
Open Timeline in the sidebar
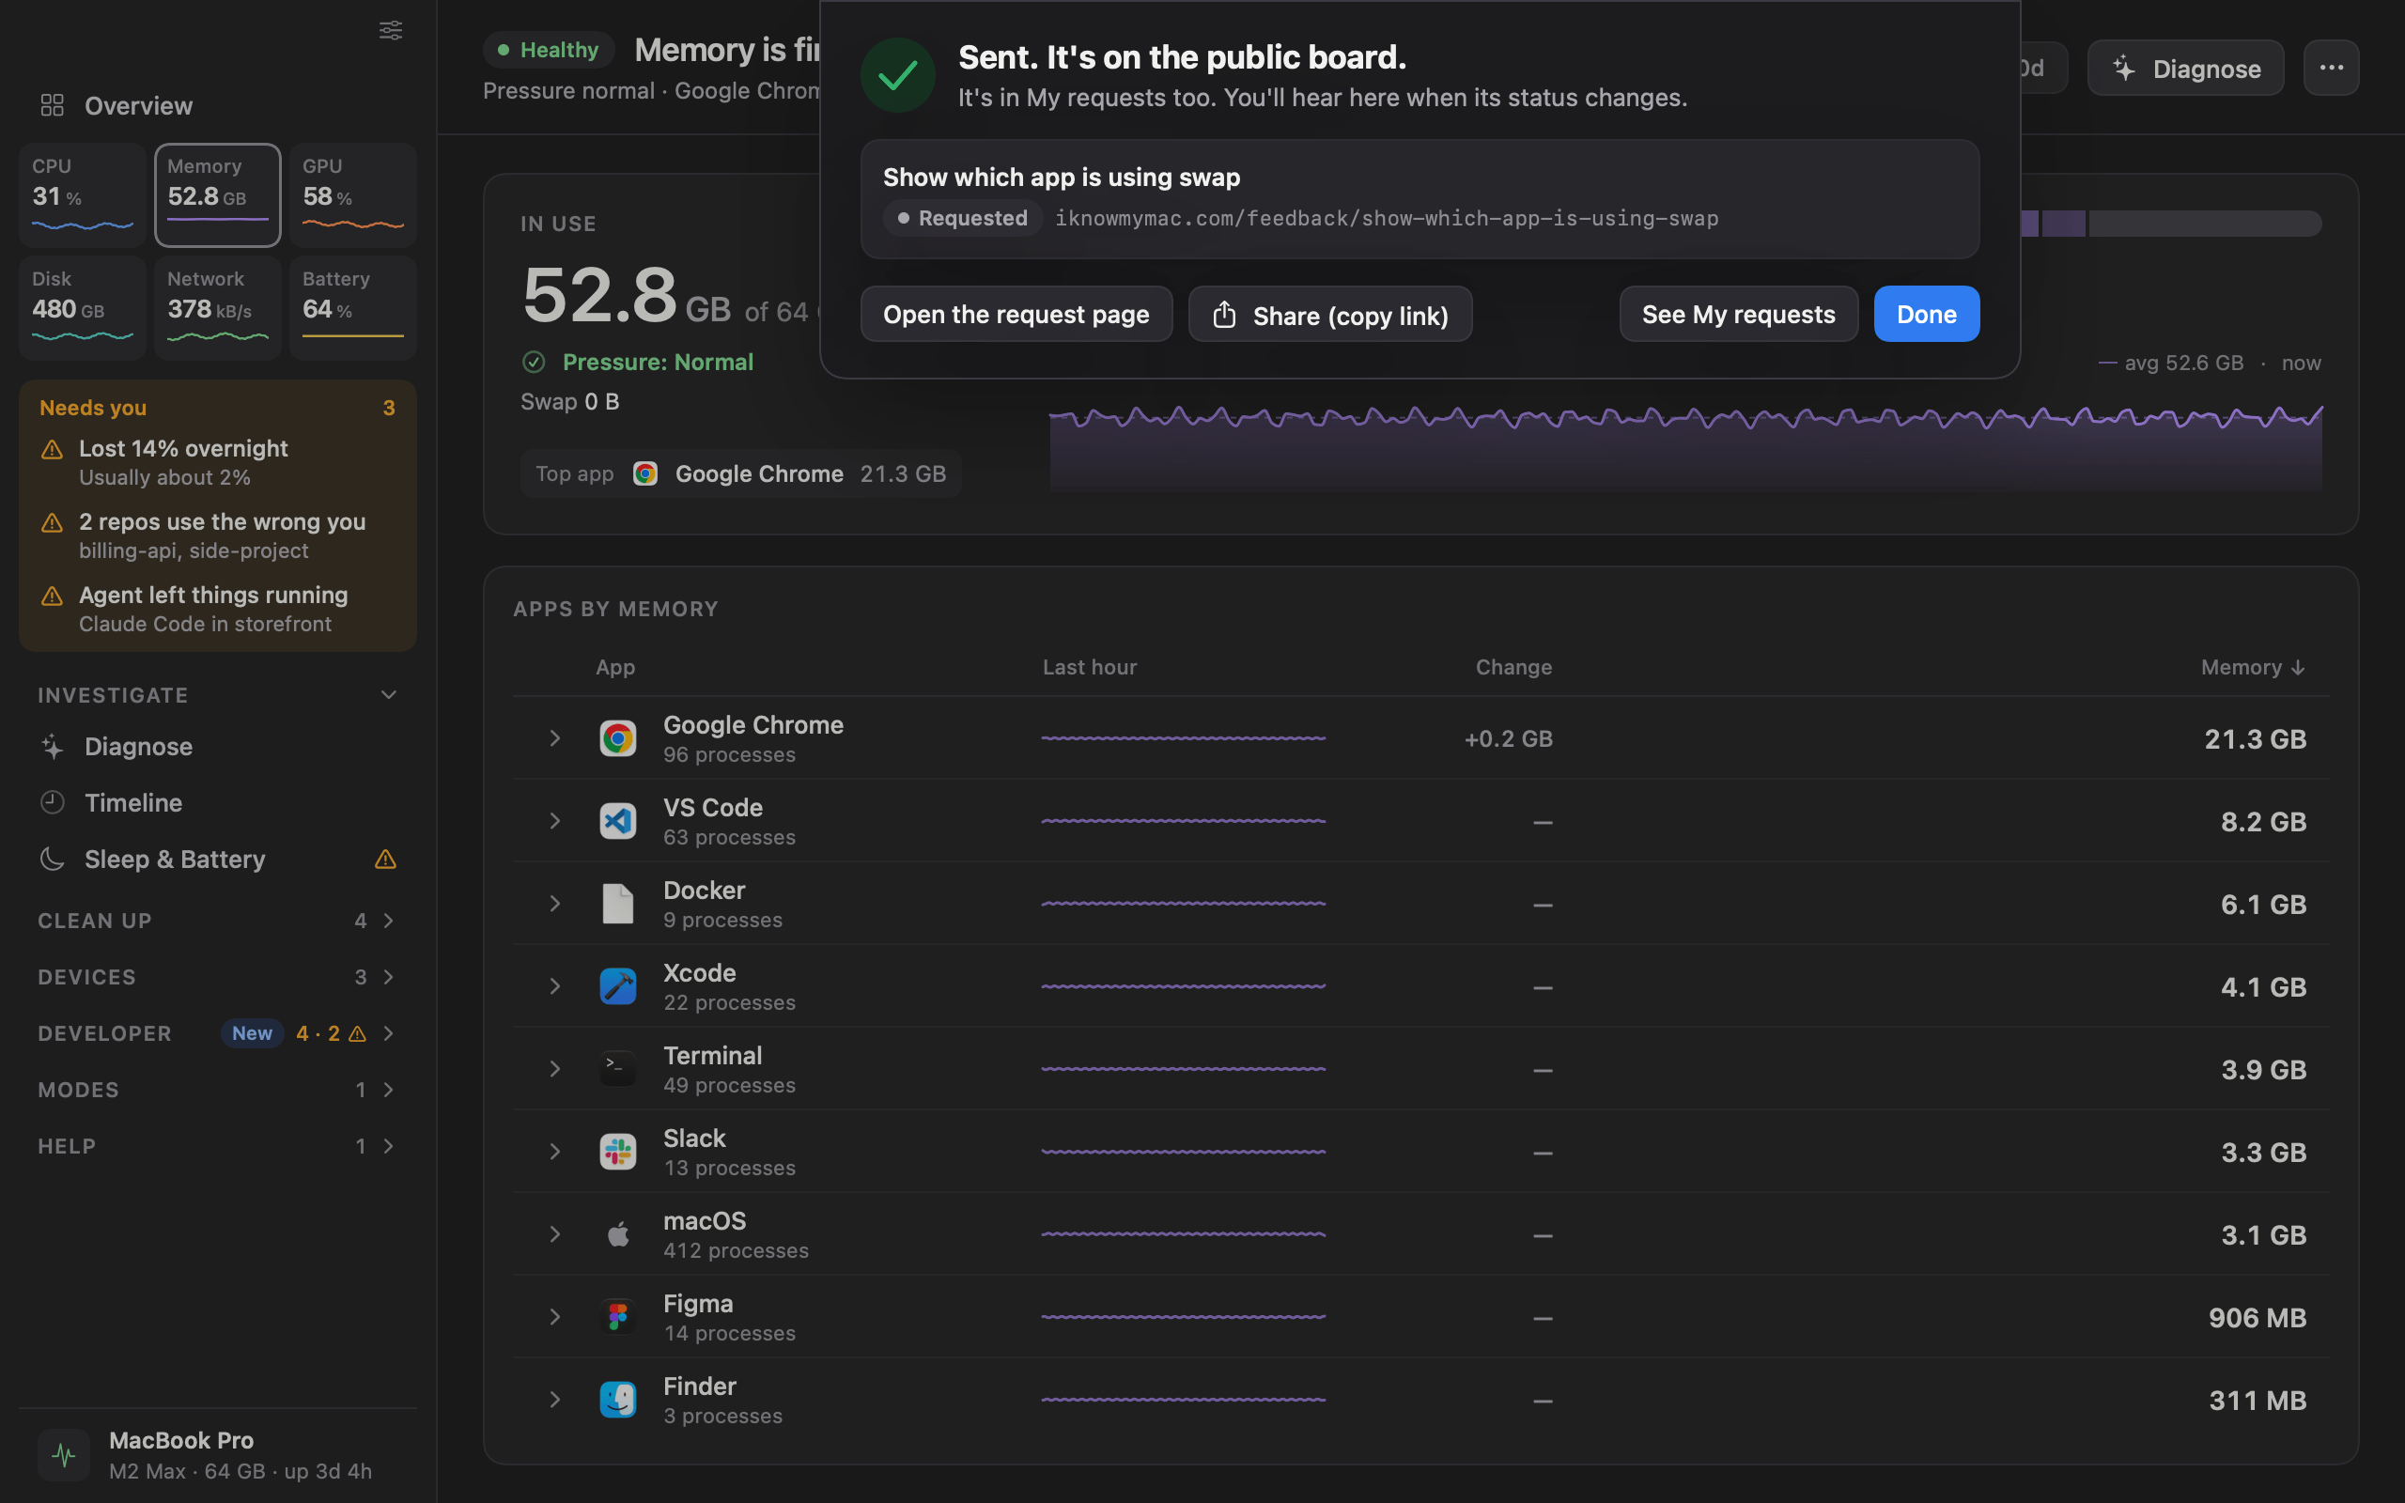[218, 802]
